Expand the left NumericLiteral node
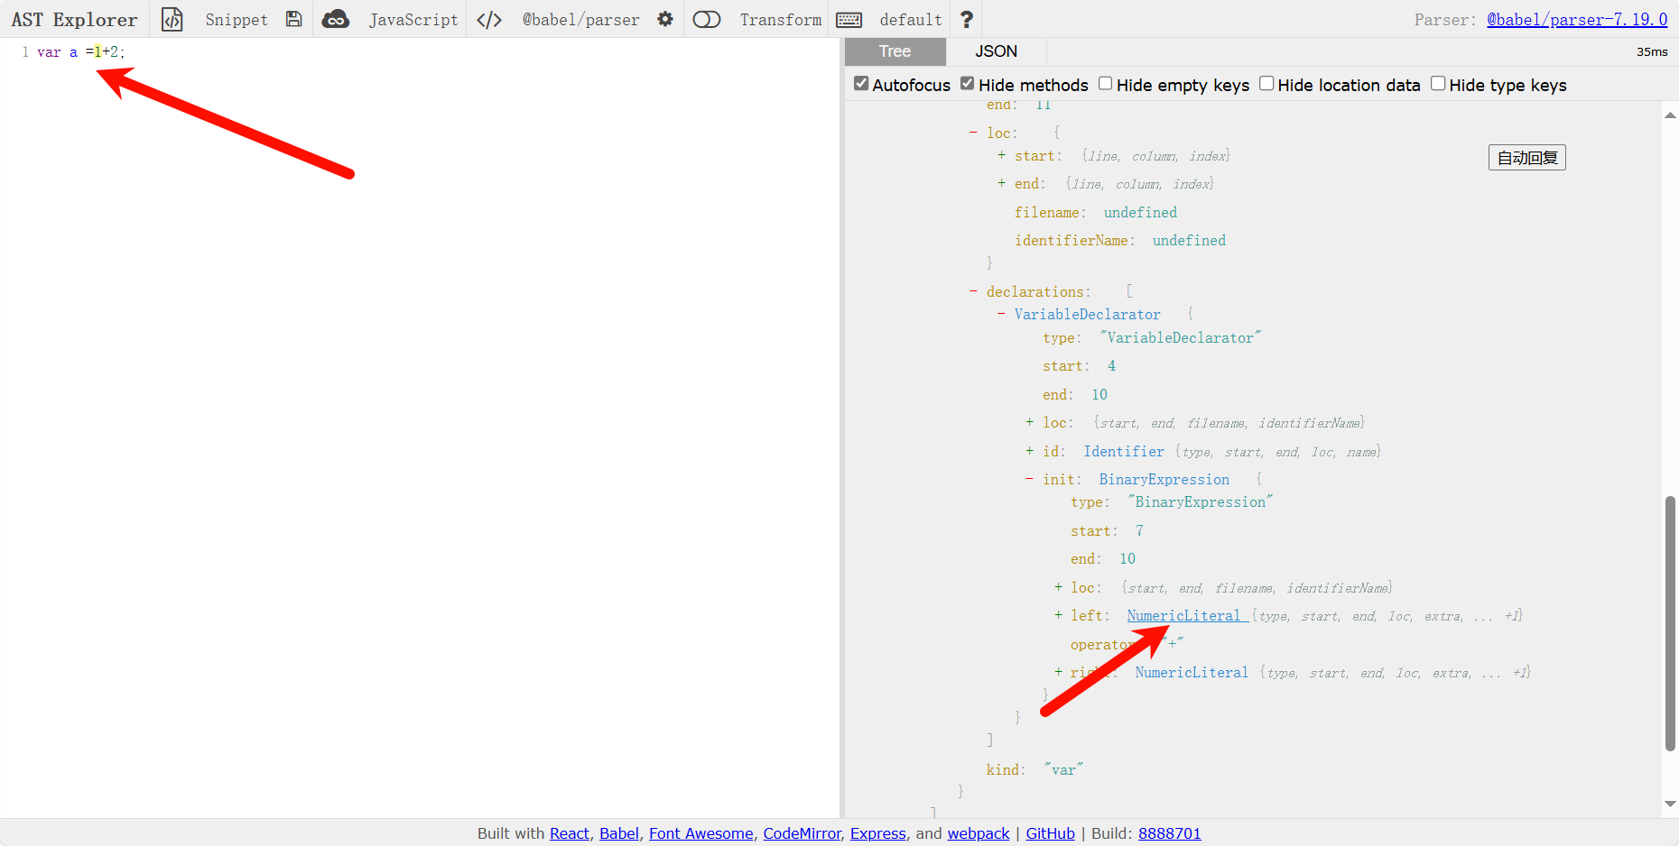The image size is (1679, 846). [x=1058, y=615]
